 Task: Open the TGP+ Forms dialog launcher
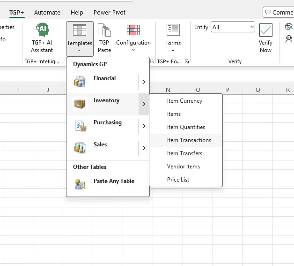187,61
